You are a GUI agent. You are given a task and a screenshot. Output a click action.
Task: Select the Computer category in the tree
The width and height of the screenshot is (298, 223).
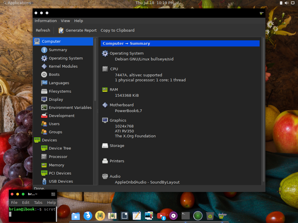coord(63,41)
